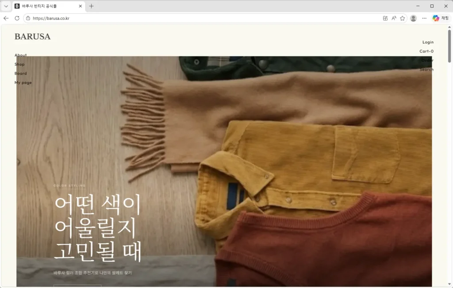Open the browser profile avatar
This screenshot has width=453, height=288.
coord(414,18)
